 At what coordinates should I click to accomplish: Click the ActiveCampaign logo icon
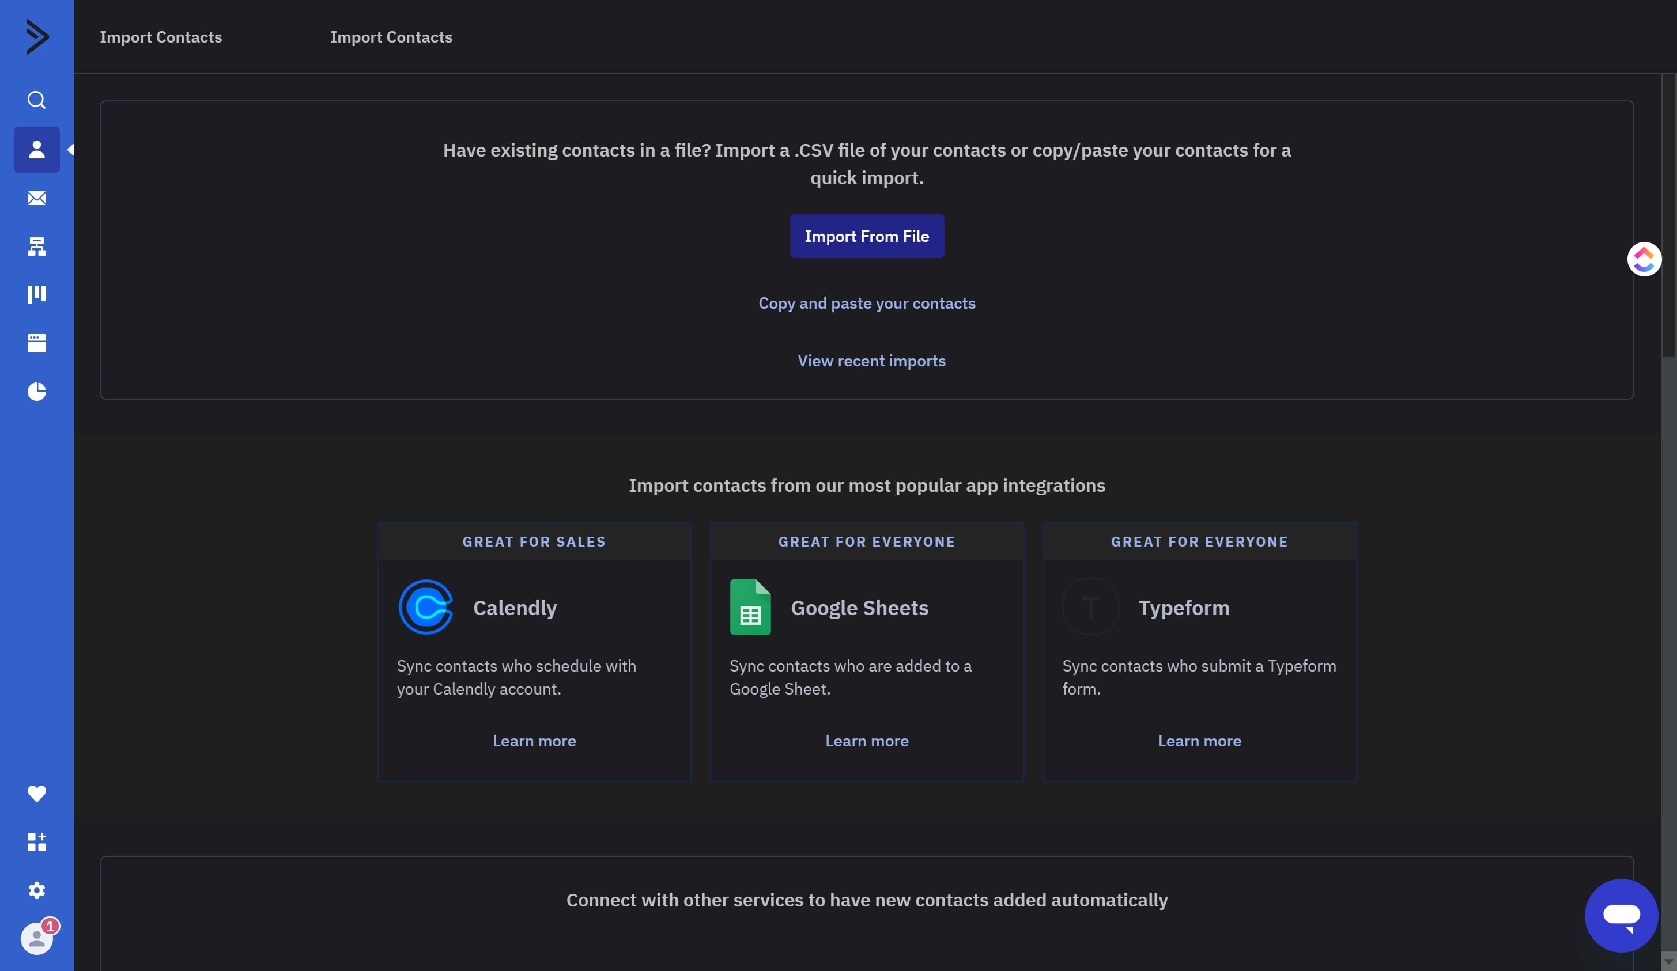coord(37,37)
